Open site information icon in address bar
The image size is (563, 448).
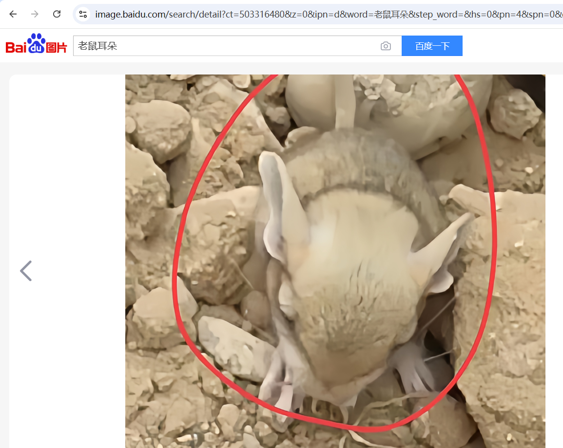(x=83, y=14)
